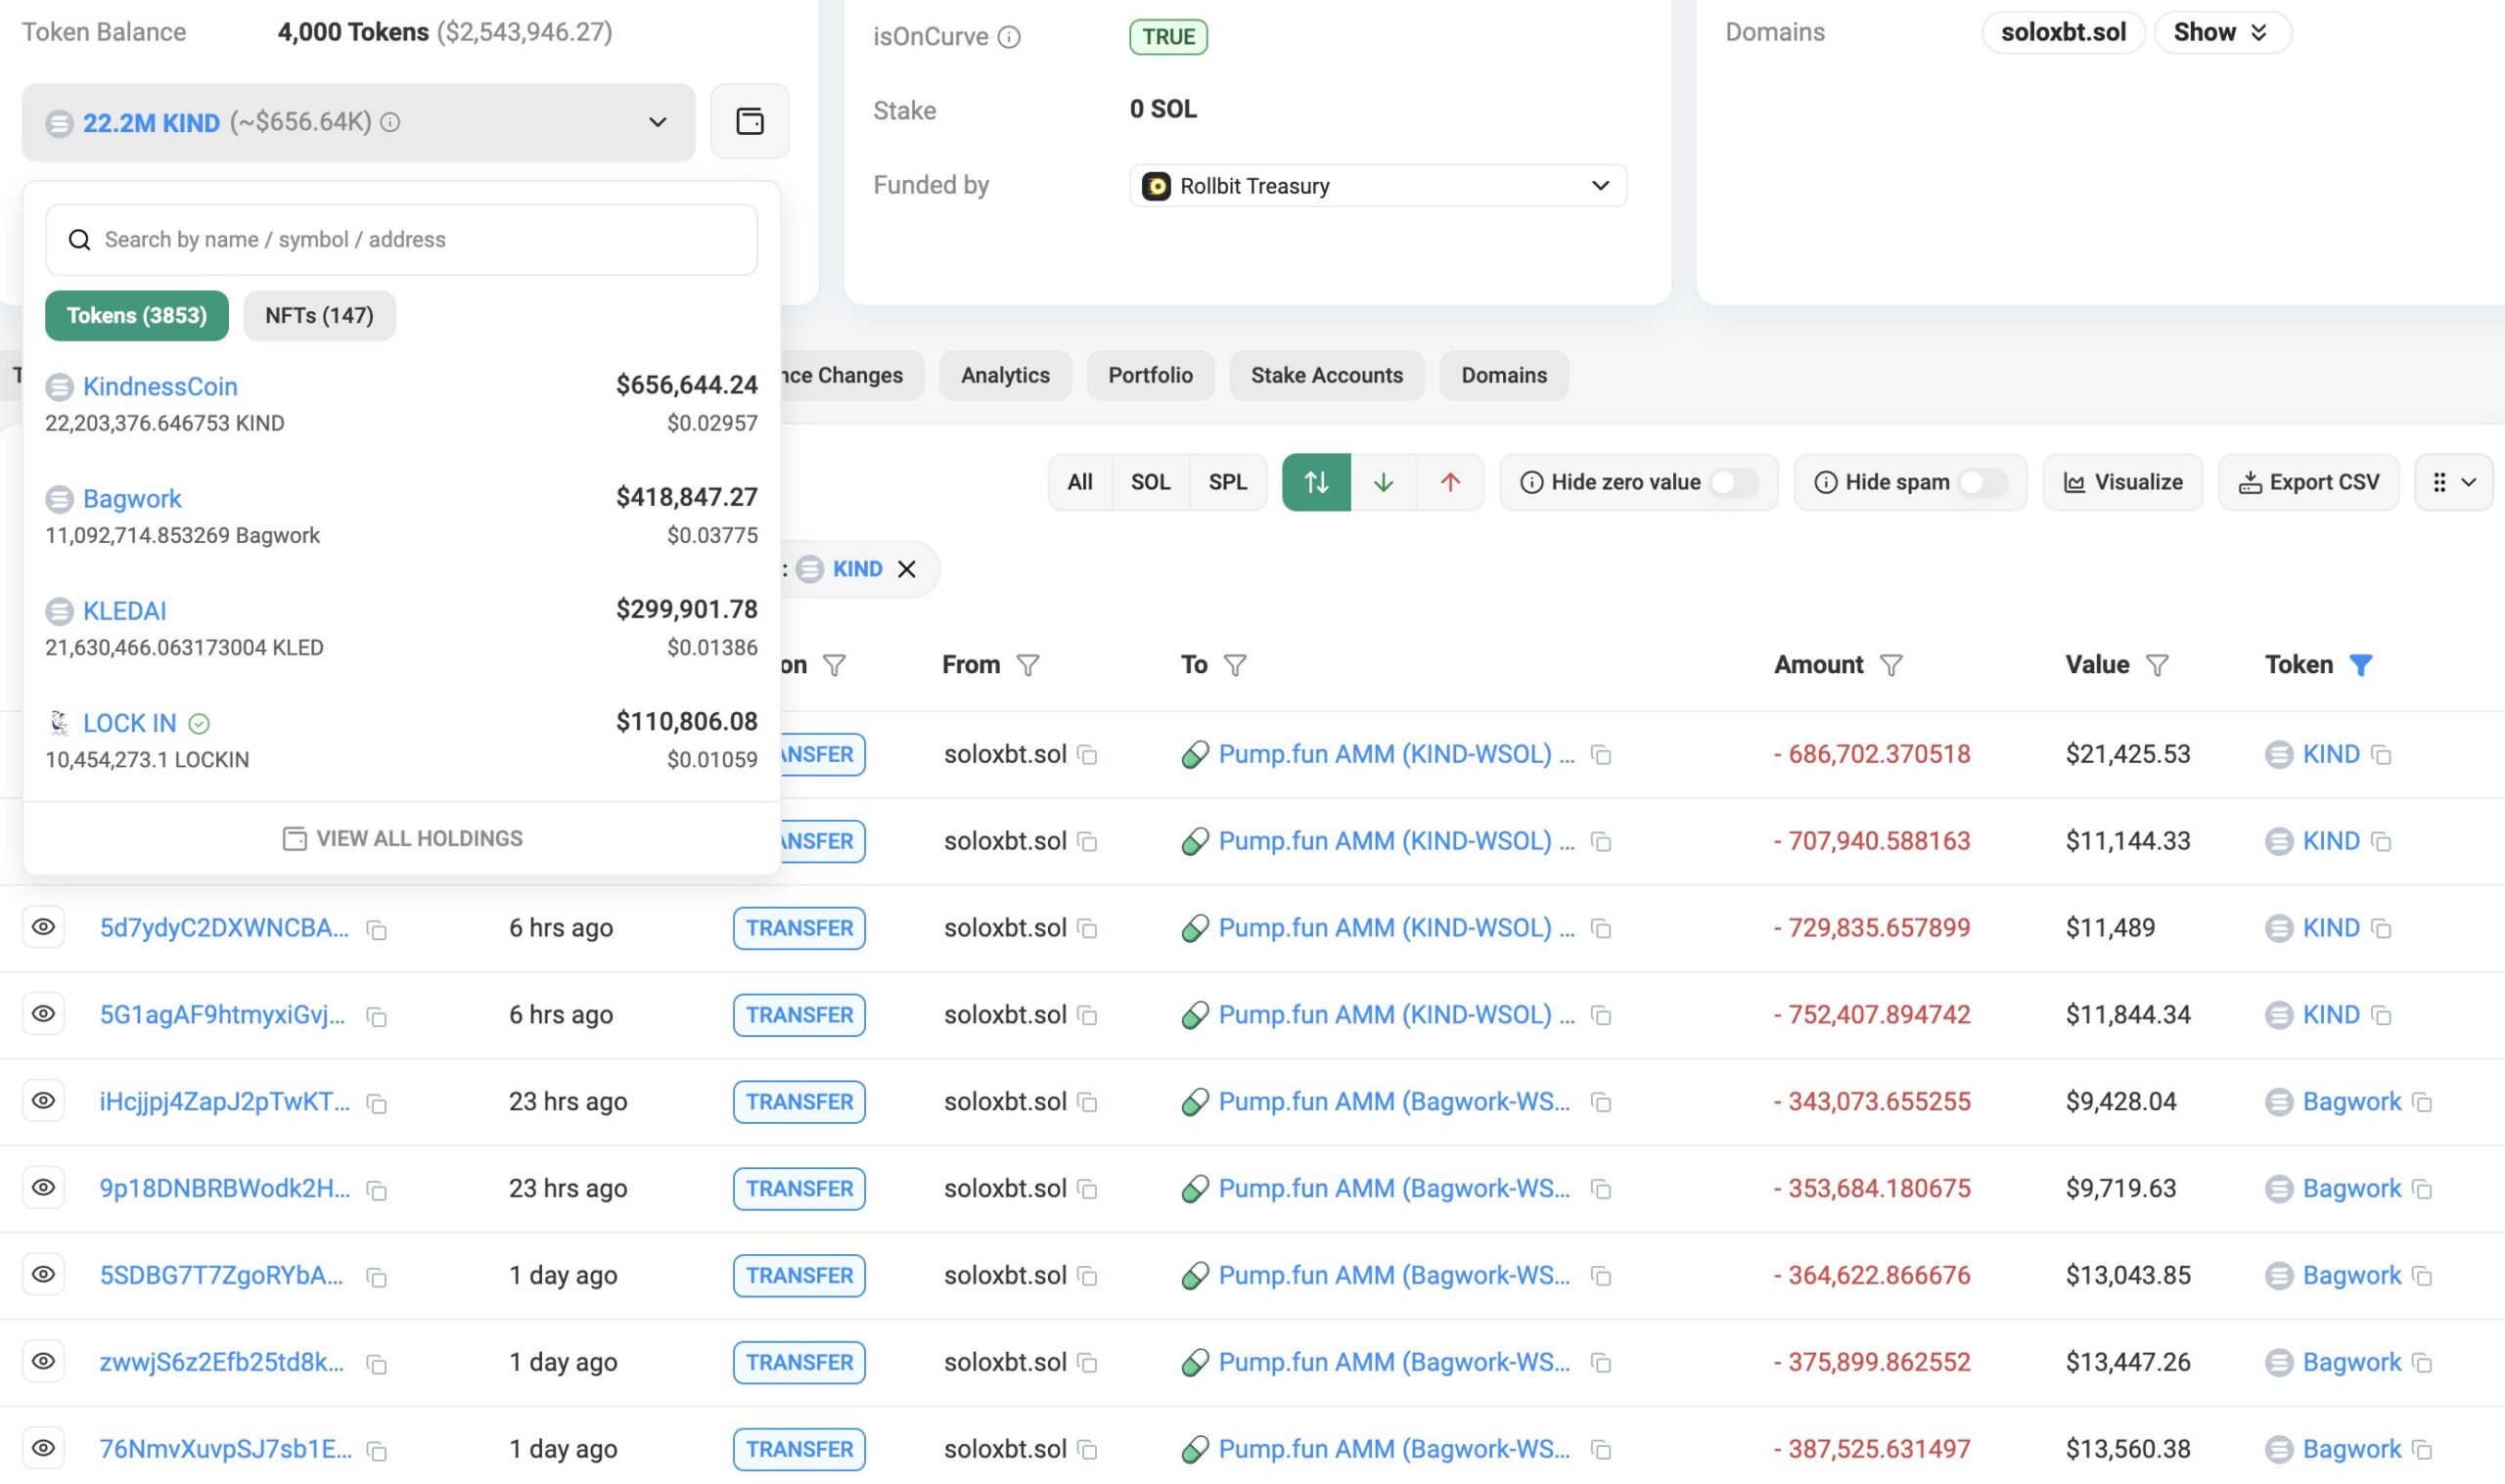Expand the Rollbit Treasury funded-by dropdown
The image size is (2505, 1484).
coord(1599,186)
